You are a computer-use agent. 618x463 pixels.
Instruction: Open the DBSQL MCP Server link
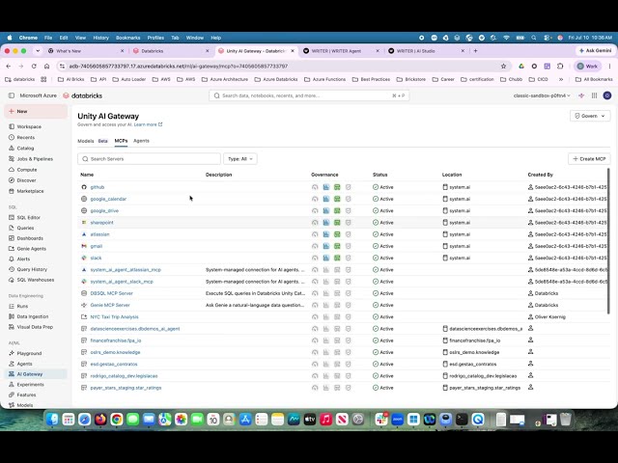(112, 293)
